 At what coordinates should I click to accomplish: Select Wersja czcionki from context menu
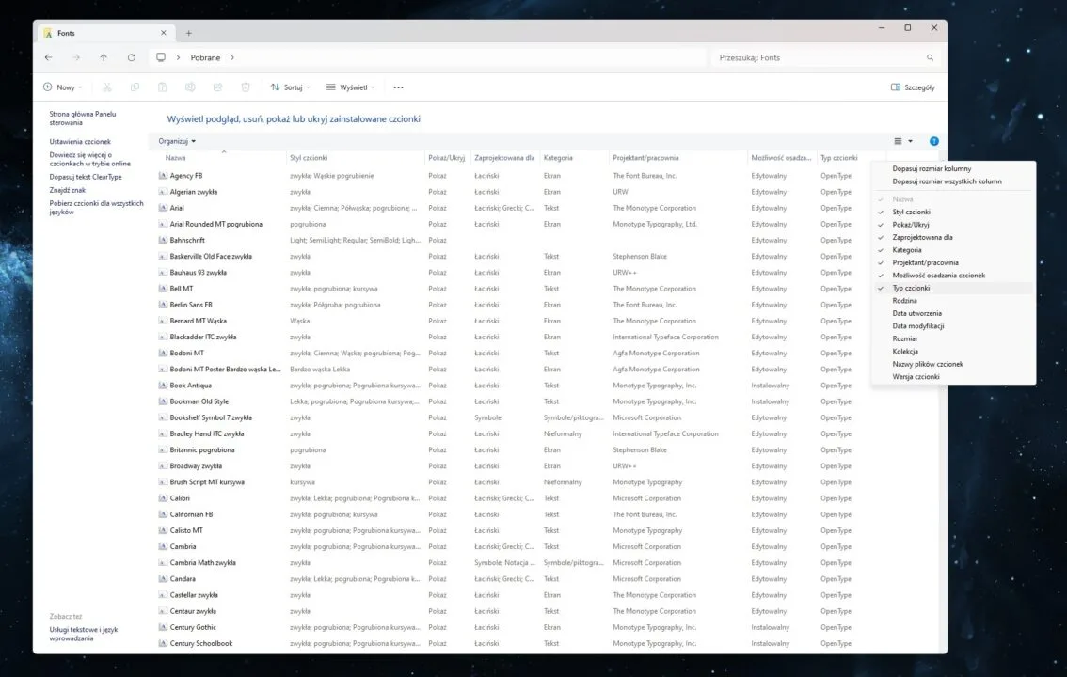[x=916, y=376]
